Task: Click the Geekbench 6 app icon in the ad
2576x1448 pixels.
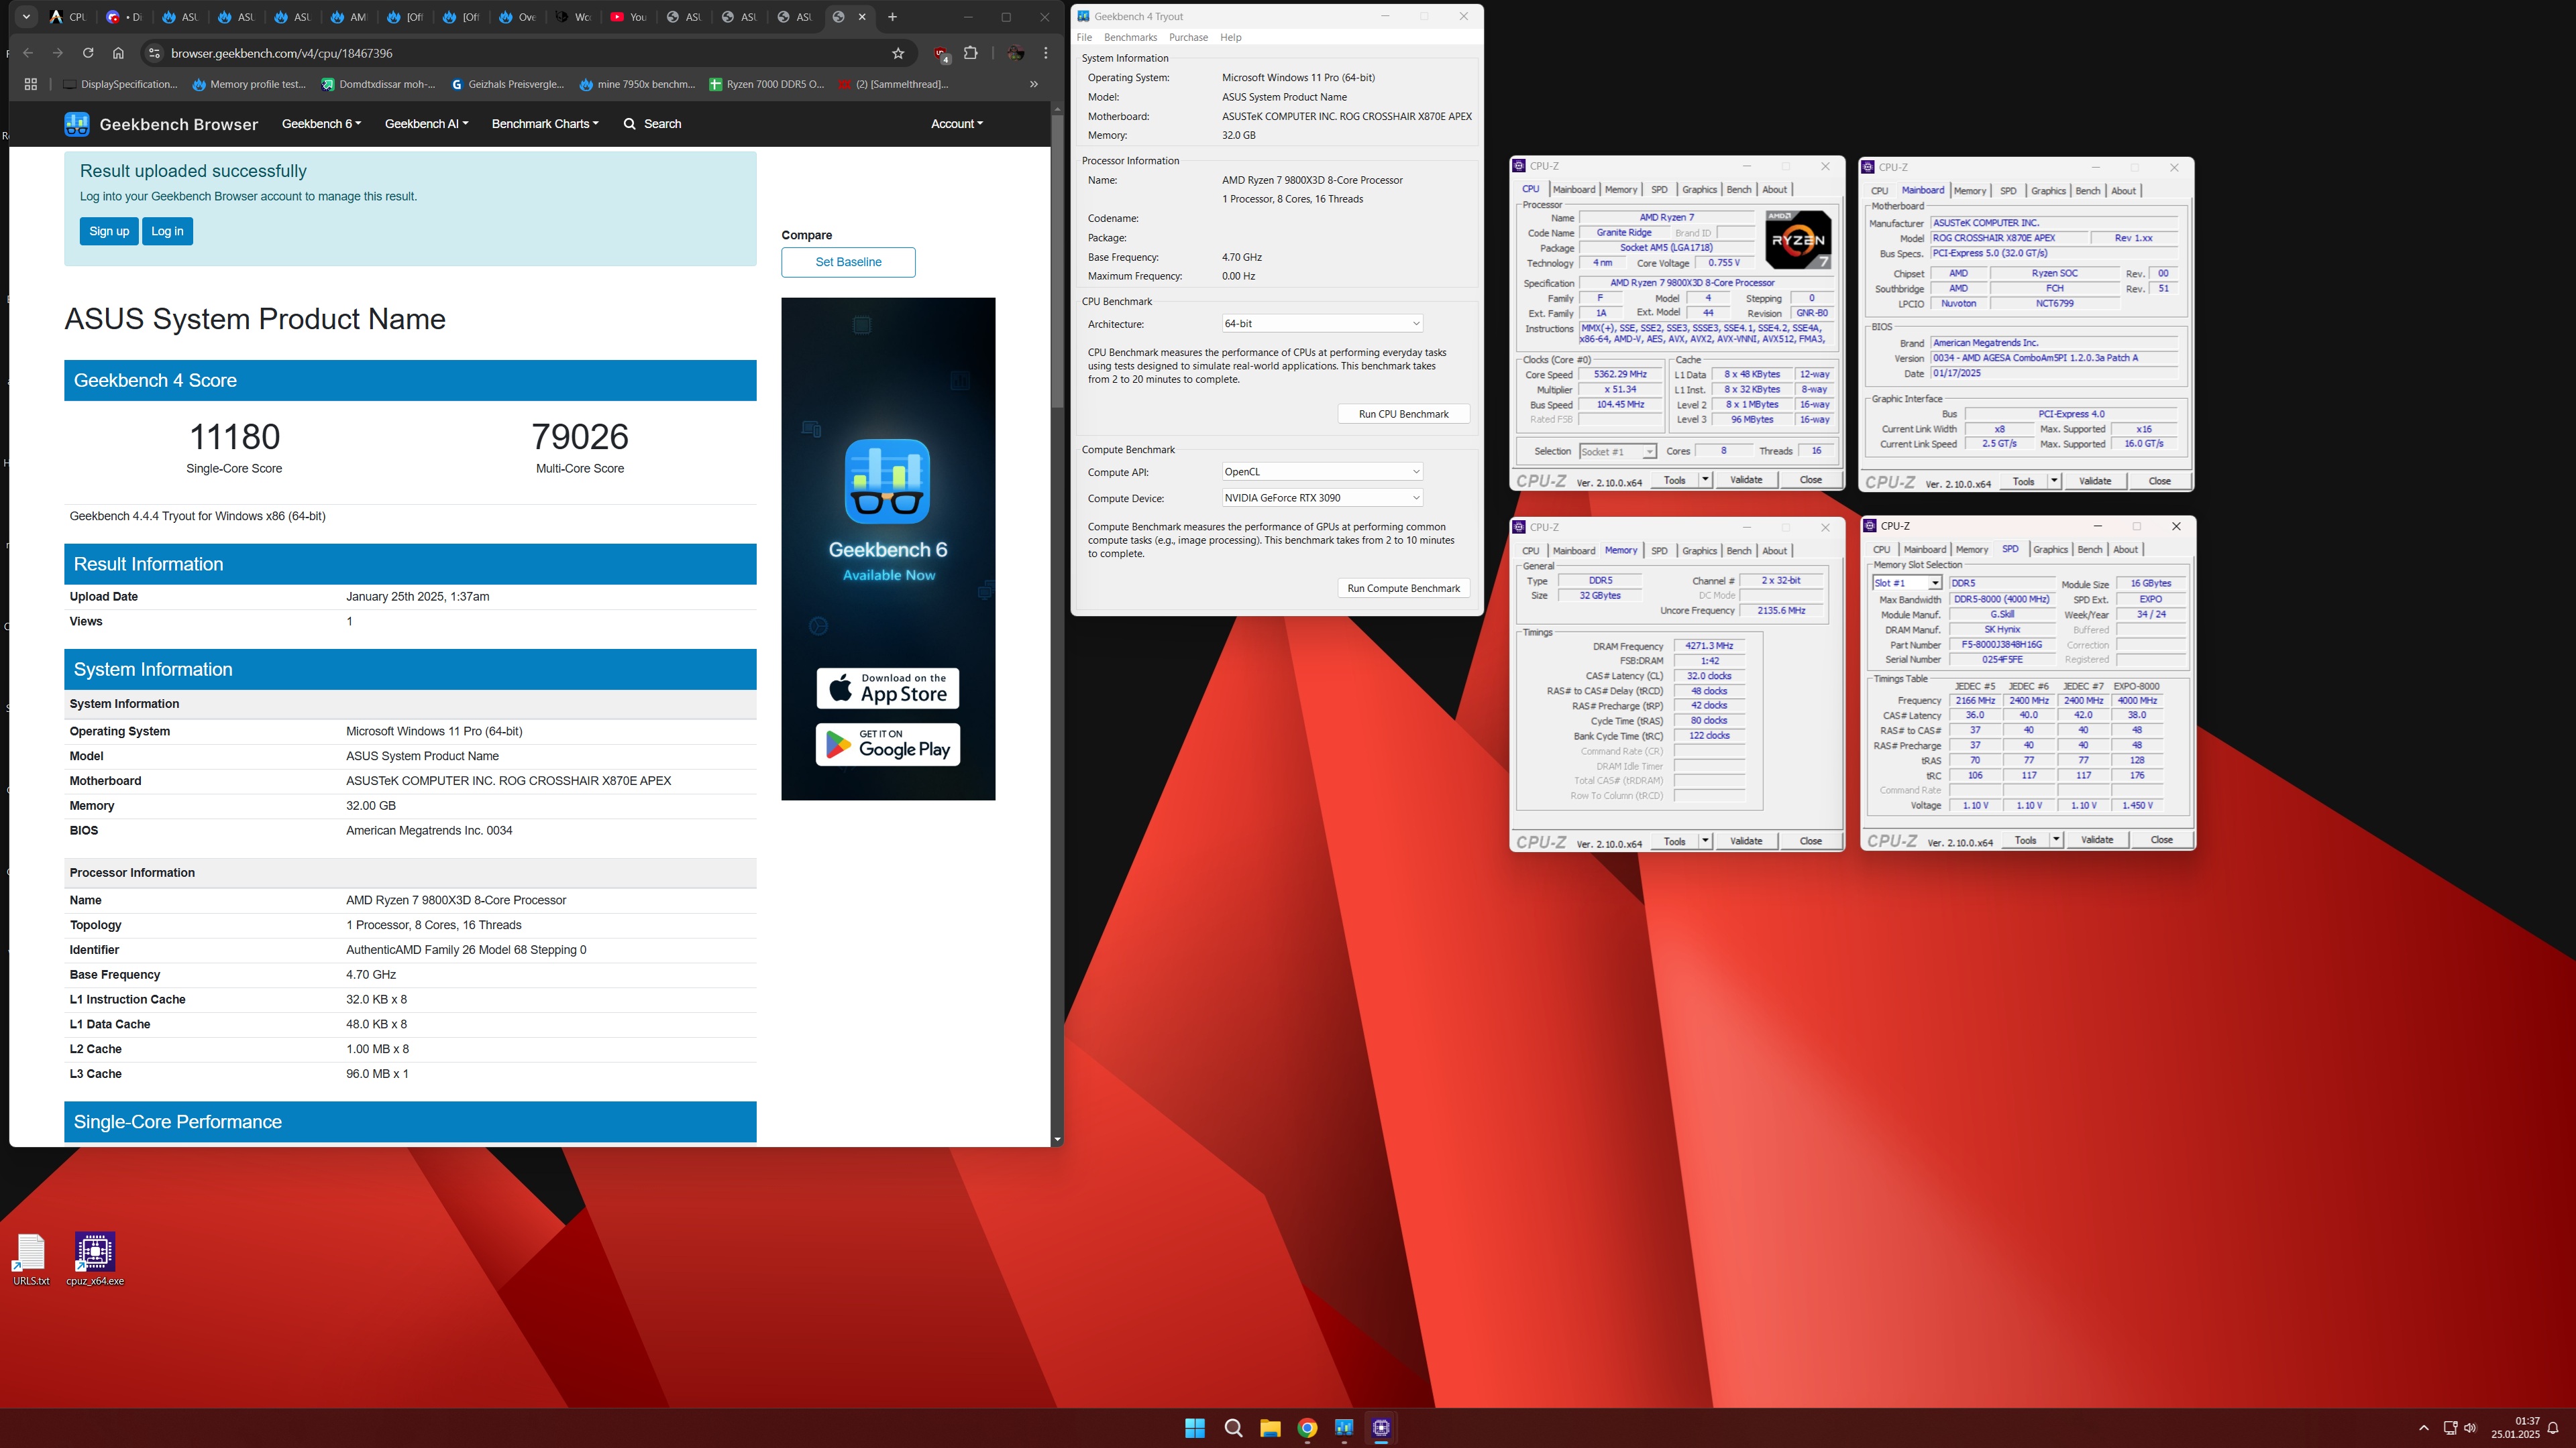Action: pos(888,482)
